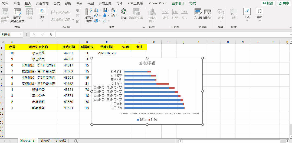Open the 3D Map (三维地图) tool

152,15
